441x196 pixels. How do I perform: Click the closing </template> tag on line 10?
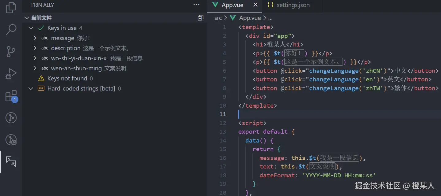pyautogui.click(x=258, y=106)
